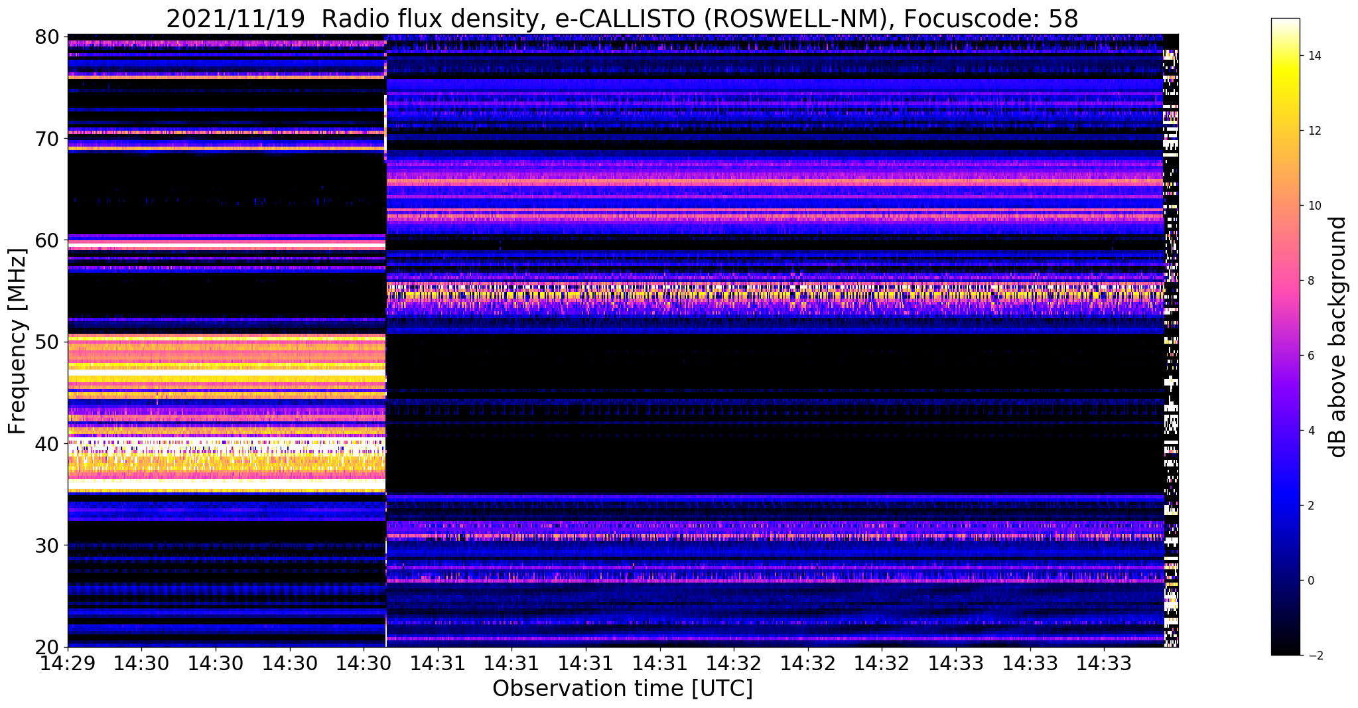This screenshot has width=1358, height=708.
Task: Click the 14:29 time tick label
Action: [x=67, y=663]
